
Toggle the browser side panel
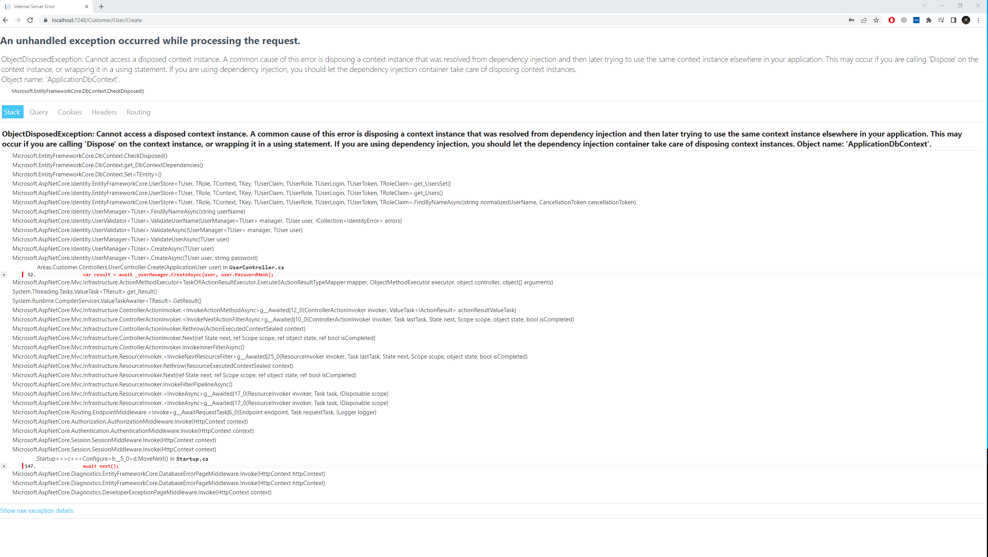[953, 20]
